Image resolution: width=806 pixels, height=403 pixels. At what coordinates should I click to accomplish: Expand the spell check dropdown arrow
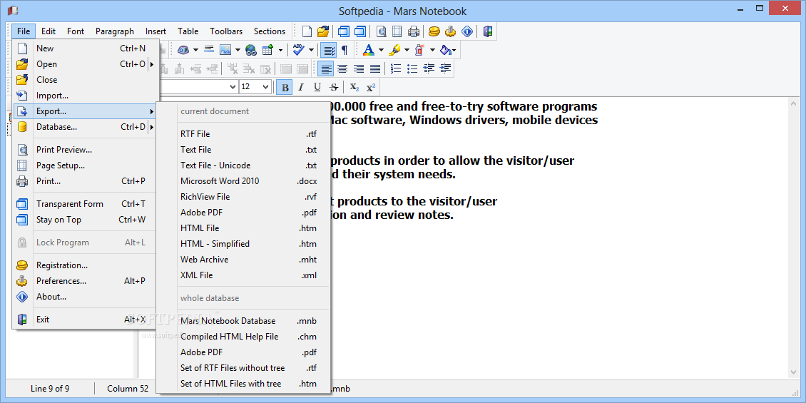[312, 50]
